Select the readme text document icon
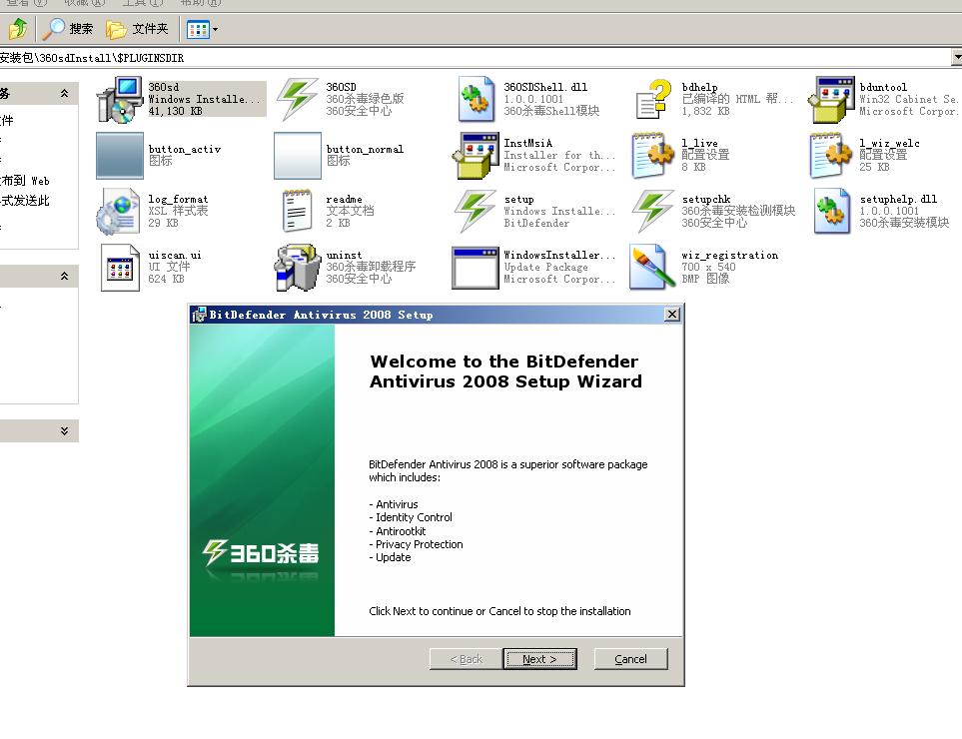Viewport: 962px width, 739px height. (x=298, y=211)
